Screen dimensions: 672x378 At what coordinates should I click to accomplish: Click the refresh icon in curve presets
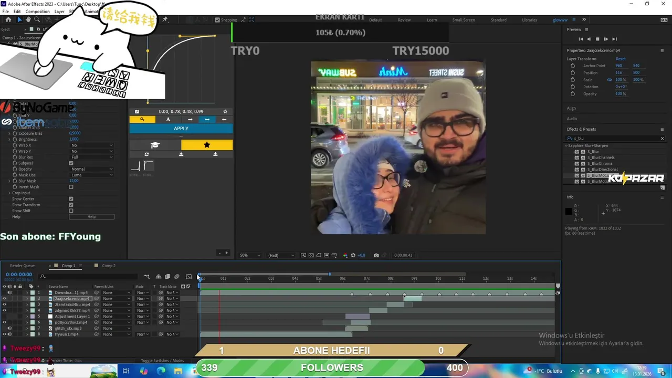pos(146,154)
